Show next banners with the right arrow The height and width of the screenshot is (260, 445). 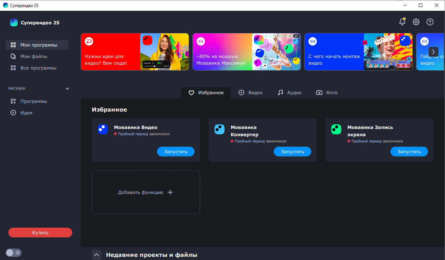(433, 52)
